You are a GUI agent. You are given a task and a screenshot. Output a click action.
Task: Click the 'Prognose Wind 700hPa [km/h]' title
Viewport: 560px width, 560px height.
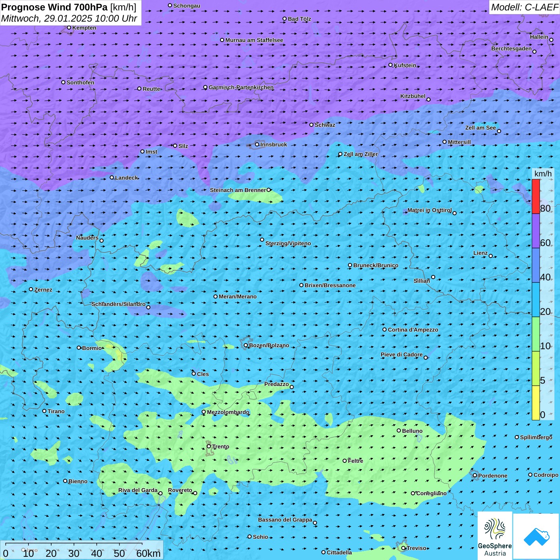click(69, 7)
